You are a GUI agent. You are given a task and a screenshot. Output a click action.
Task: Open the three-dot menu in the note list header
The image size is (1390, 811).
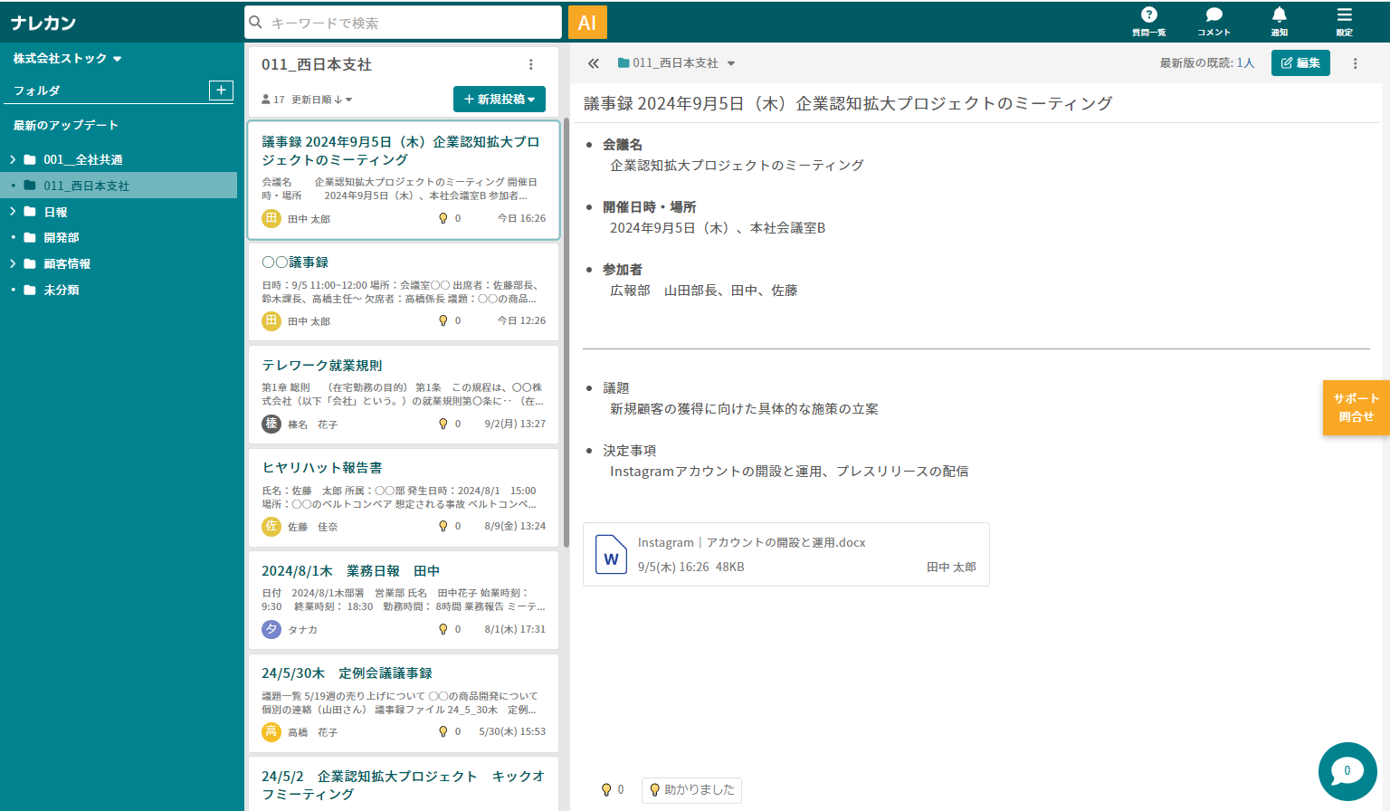point(530,63)
